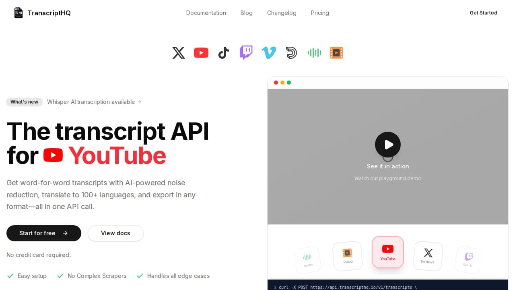Select the Vimeo icon in the platforms row
515x290 pixels.
point(269,53)
